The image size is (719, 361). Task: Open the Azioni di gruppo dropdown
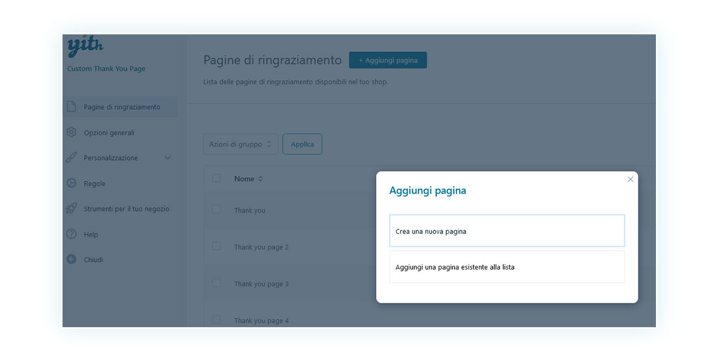[x=241, y=144]
